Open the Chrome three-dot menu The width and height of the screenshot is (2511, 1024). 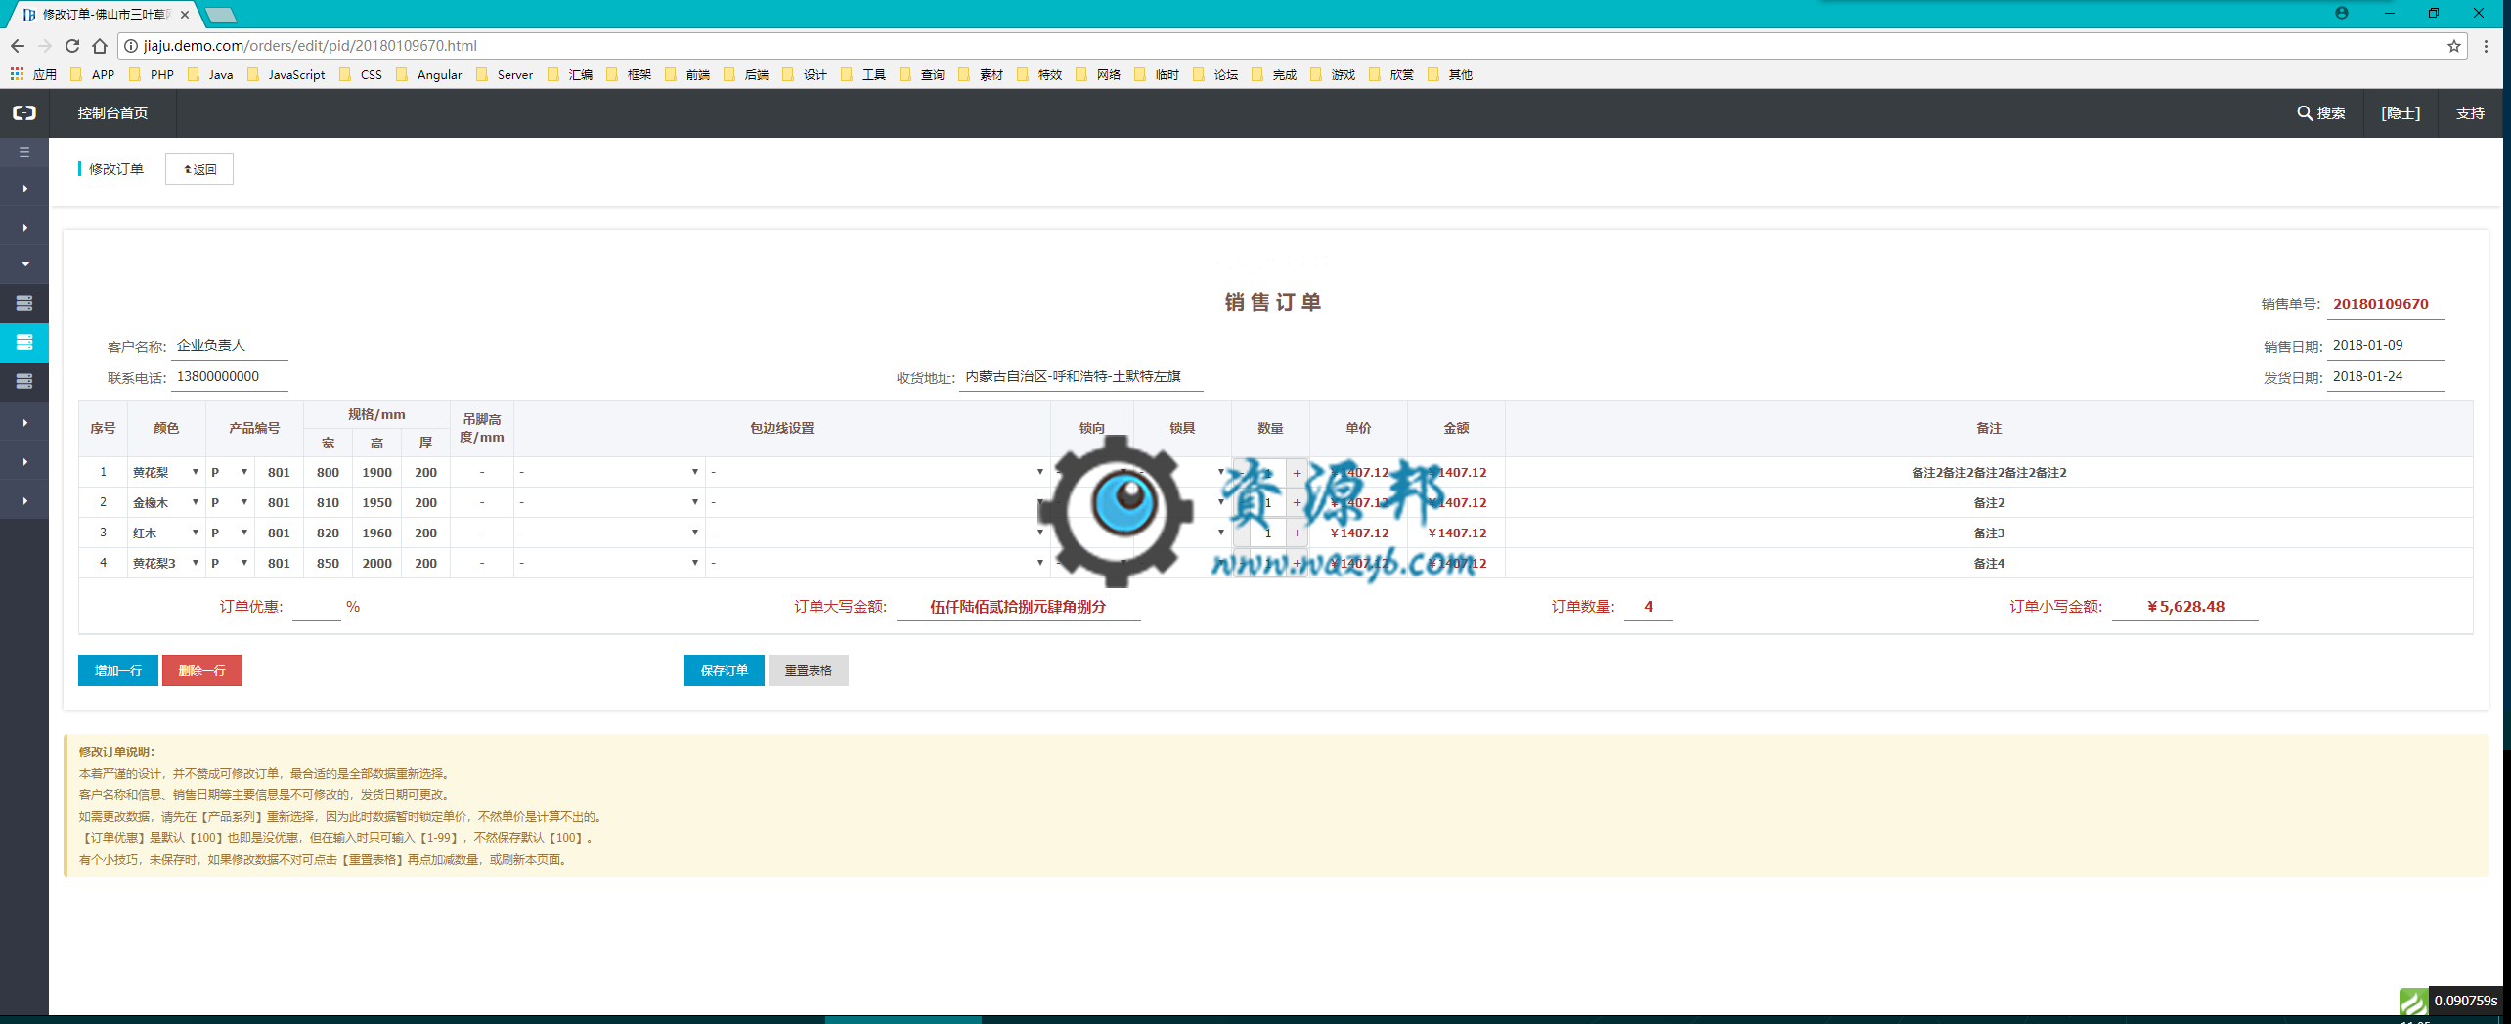pos(2486,46)
